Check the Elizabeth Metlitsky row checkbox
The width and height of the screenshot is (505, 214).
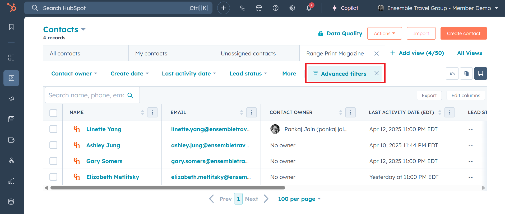tap(53, 177)
